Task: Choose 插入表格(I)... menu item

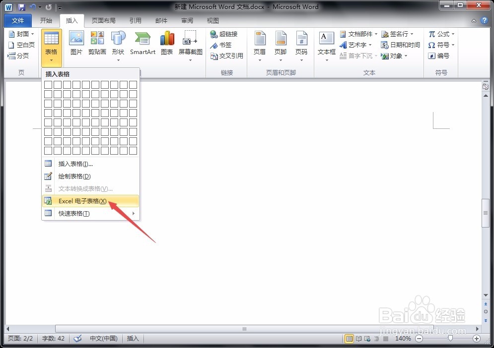Action: [90, 164]
